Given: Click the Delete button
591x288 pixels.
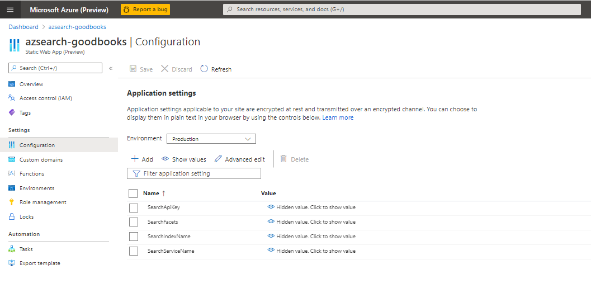Looking at the screenshot, I should click(x=295, y=159).
